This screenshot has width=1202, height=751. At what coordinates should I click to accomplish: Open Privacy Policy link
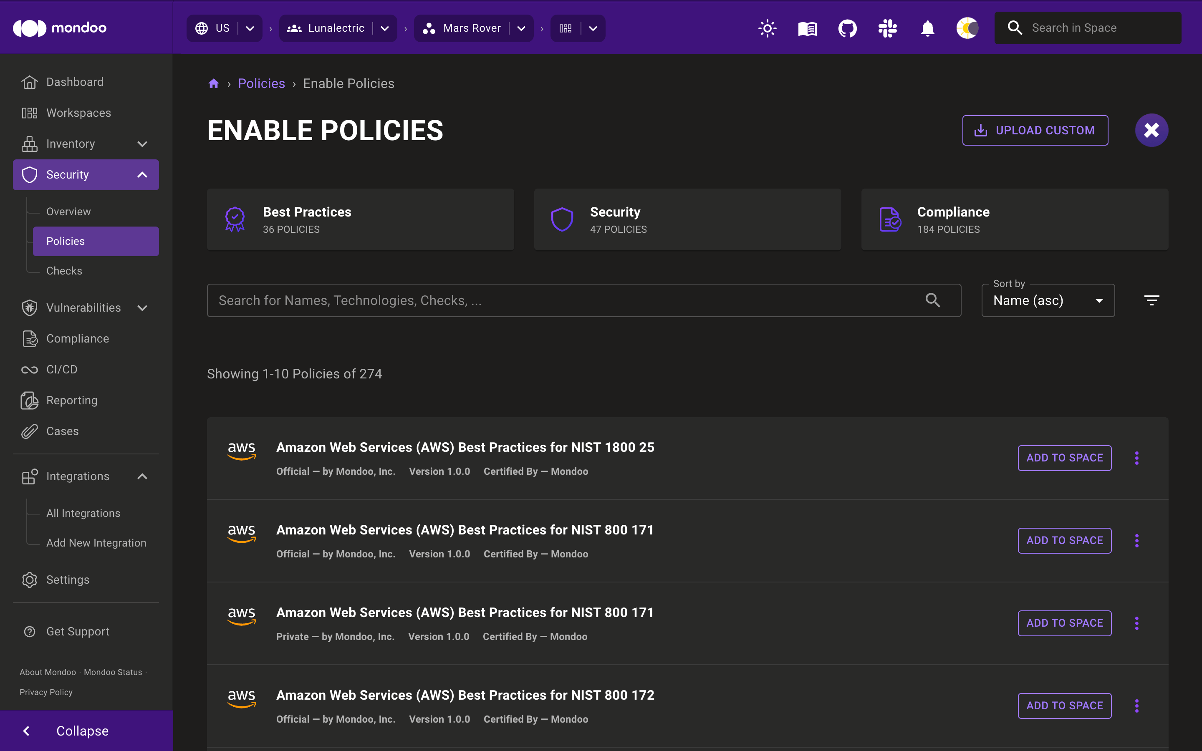pyautogui.click(x=45, y=692)
